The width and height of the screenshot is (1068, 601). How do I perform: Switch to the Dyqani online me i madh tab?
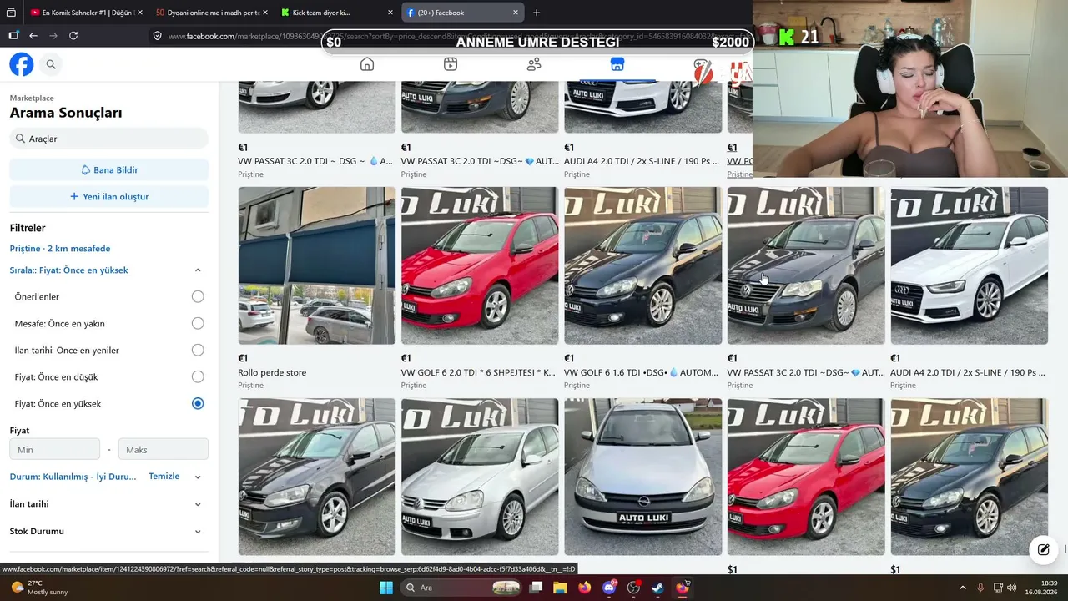click(x=211, y=13)
